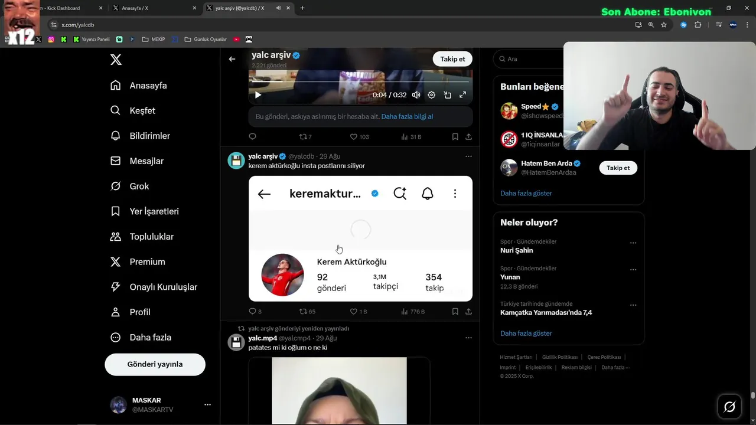Open MASKAR account options menu
Viewport: 756px width, 425px height.
[x=207, y=405]
